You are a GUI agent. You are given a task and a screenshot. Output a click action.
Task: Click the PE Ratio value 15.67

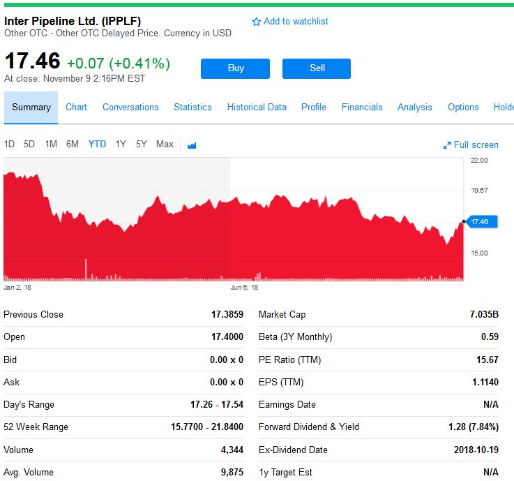(x=487, y=360)
